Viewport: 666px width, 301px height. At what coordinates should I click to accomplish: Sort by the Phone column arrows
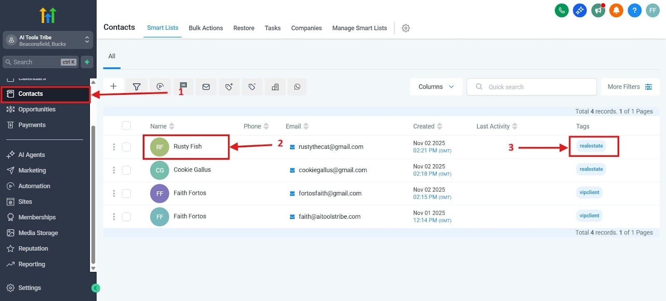[266, 126]
